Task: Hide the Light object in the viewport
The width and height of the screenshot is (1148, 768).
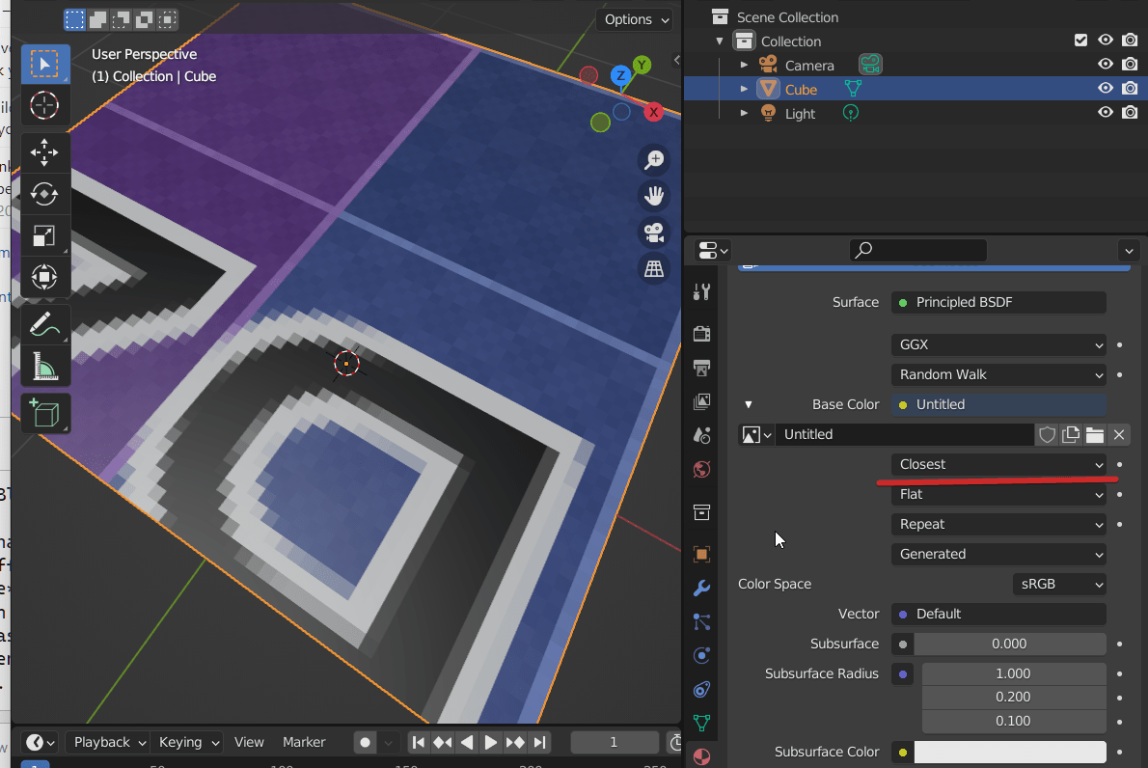Action: [1105, 112]
